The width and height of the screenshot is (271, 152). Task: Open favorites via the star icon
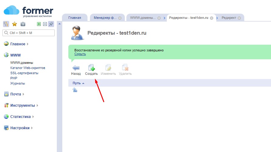point(14,24)
